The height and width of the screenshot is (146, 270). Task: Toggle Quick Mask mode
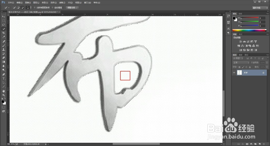pyautogui.click(x=4, y=107)
